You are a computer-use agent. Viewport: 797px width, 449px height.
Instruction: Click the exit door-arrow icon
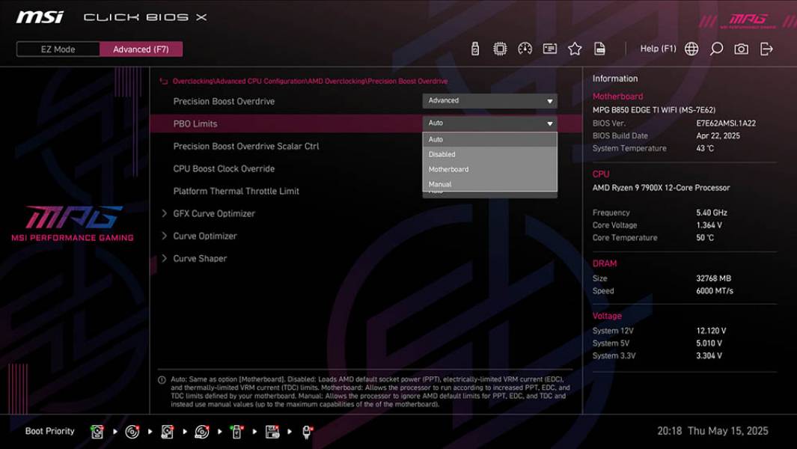tap(766, 49)
